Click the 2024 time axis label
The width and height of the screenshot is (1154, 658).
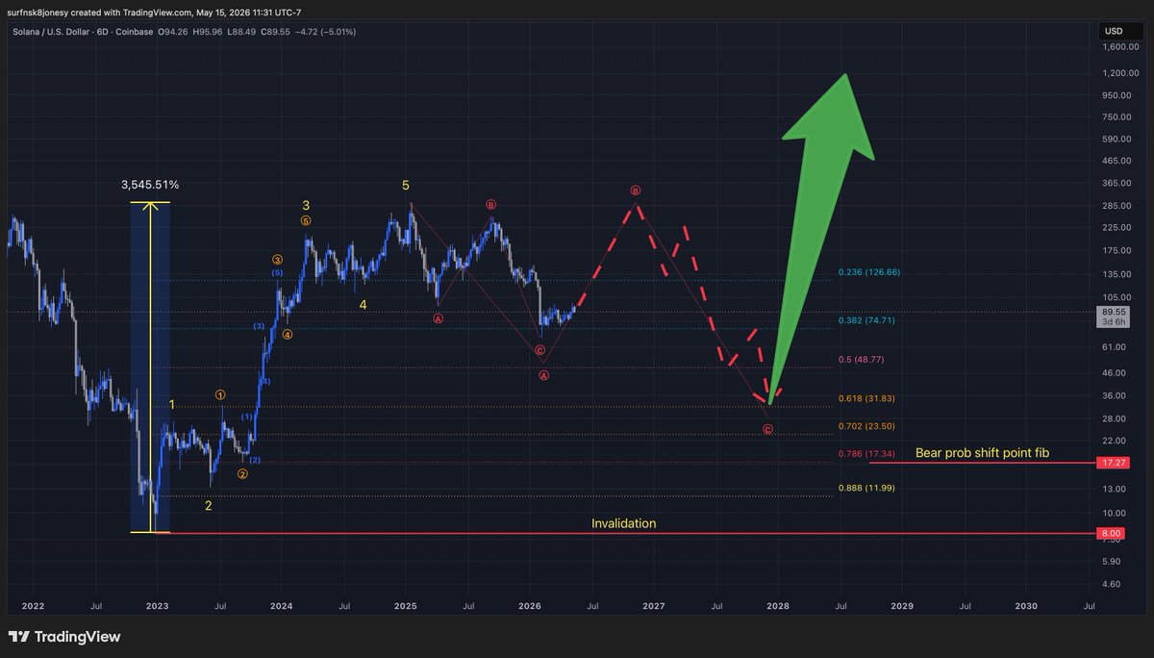[282, 606]
